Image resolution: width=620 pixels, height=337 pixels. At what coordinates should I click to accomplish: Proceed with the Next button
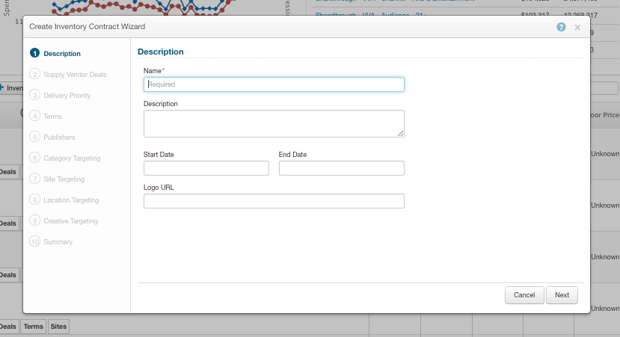click(562, 295)
